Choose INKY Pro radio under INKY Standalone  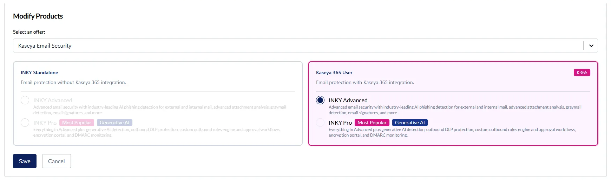(x=25, y=123)
